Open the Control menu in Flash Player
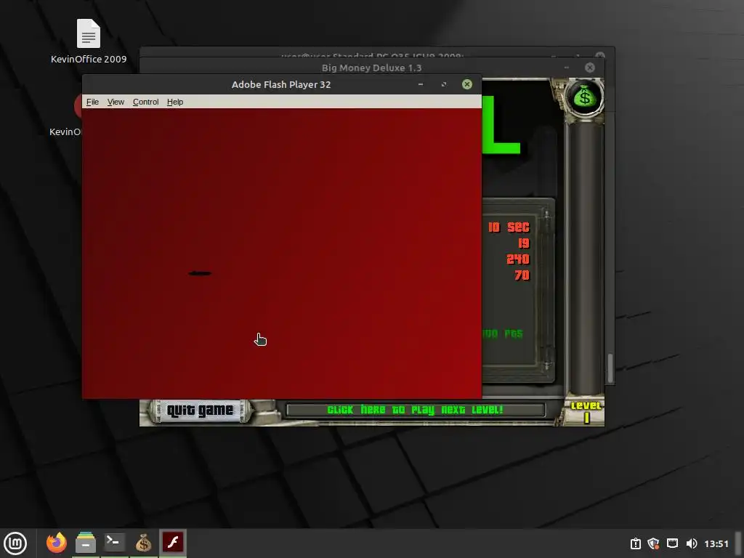744x558 pixels. coord(145,102)
